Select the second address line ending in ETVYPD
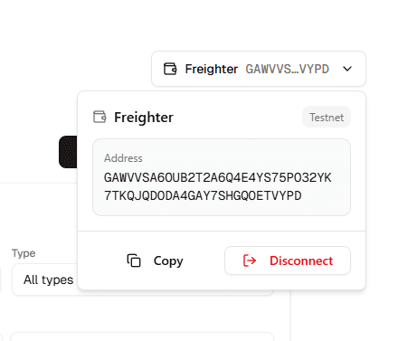The height and width of the screenshot is (341, 417). click(203, 195)
